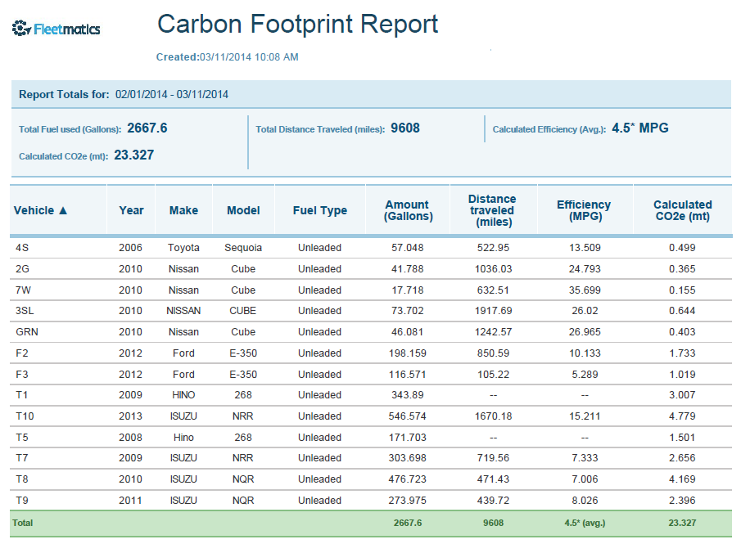The width and height of the screenshot is (741, 544).
Task: Sort by the Fuel Type column header
Action: tap(320, 210)
